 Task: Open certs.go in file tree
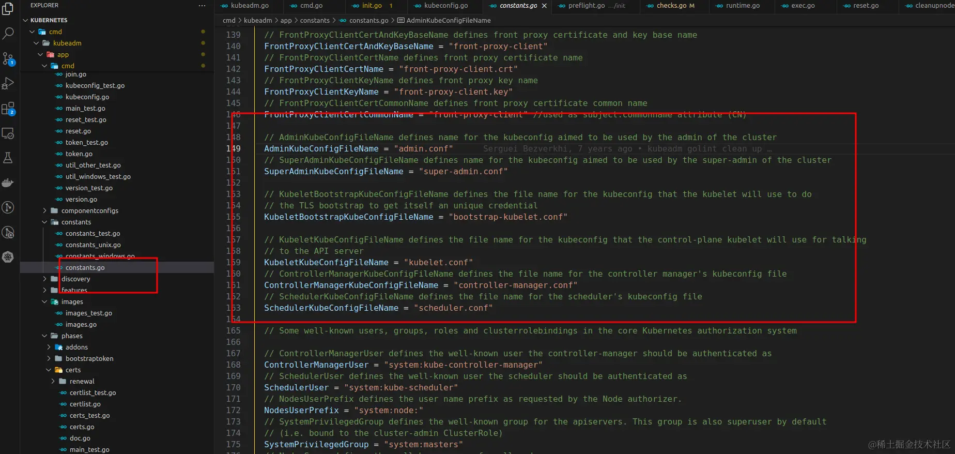tap(82, 427)
